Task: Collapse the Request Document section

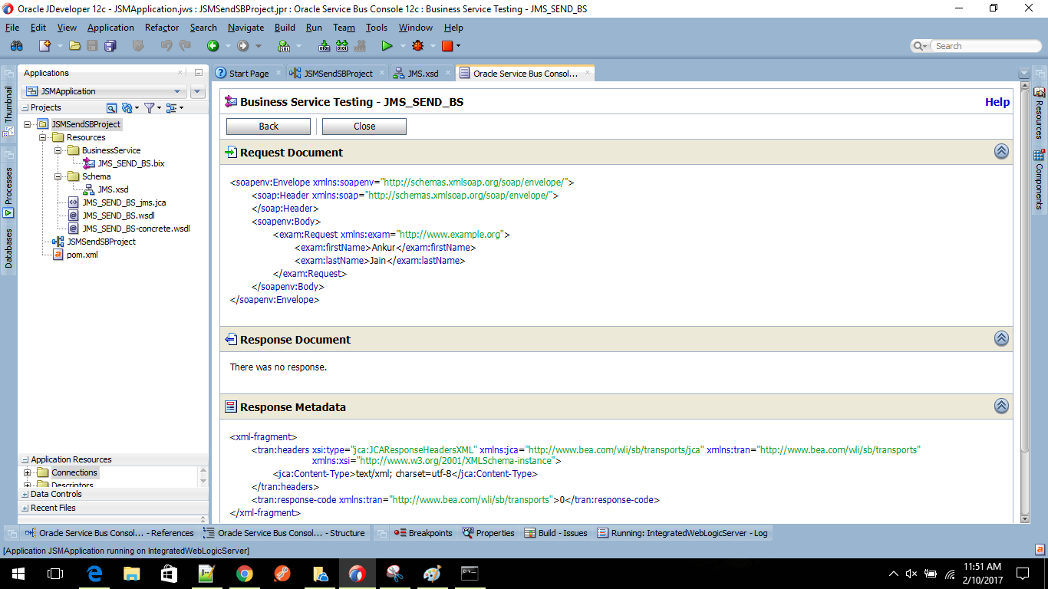Action: [1001, 152]
